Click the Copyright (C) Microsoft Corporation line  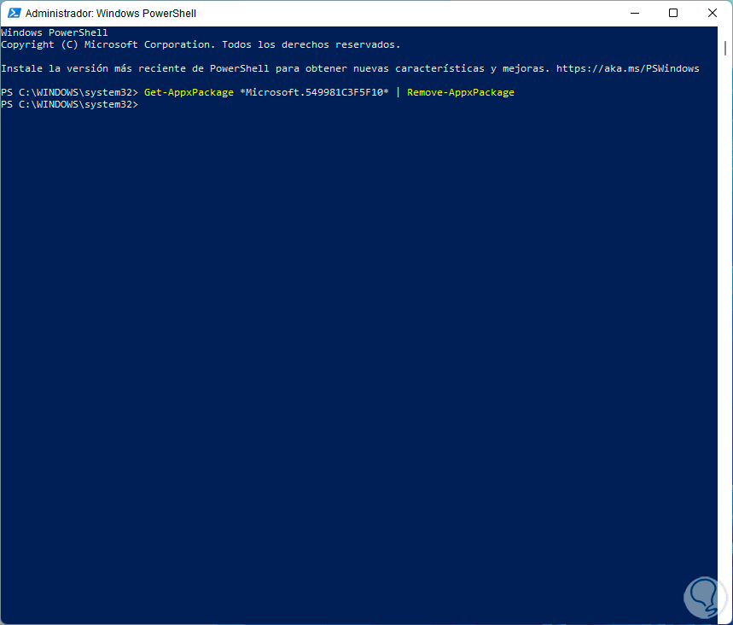[x=201, y=45]
